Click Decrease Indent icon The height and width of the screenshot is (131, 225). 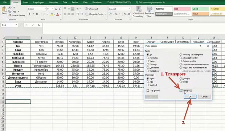[x=78, y=14]
